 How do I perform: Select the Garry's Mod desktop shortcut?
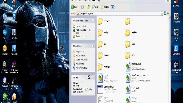(176, 50)
